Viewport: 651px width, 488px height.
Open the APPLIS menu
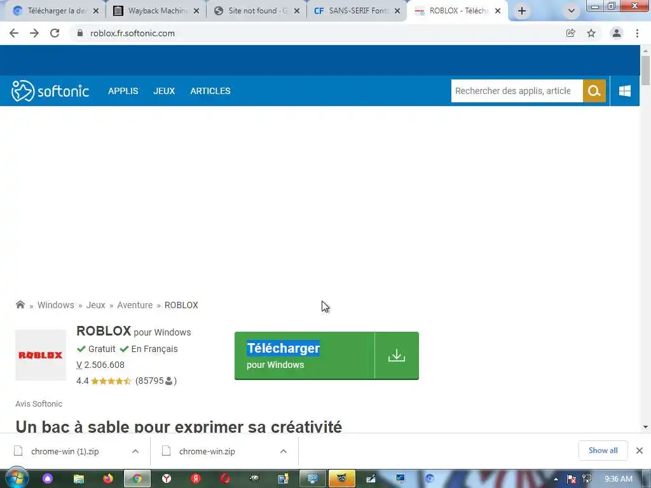(x=123, y=91)
